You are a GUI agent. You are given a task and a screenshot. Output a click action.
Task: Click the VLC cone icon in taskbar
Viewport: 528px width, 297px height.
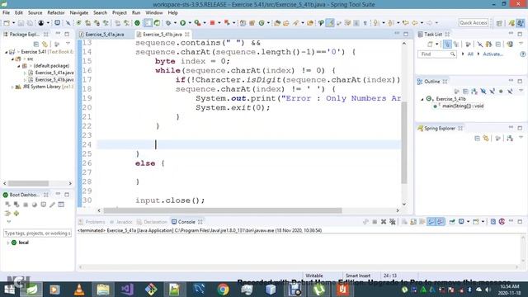79,290
